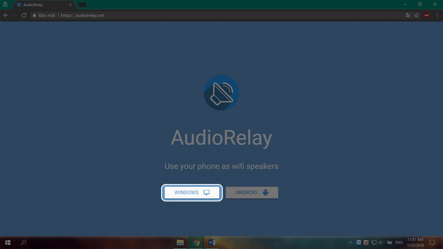443x249 pixels.
Task: Open the translate page icon in address bar
Action: coord(408,15)
